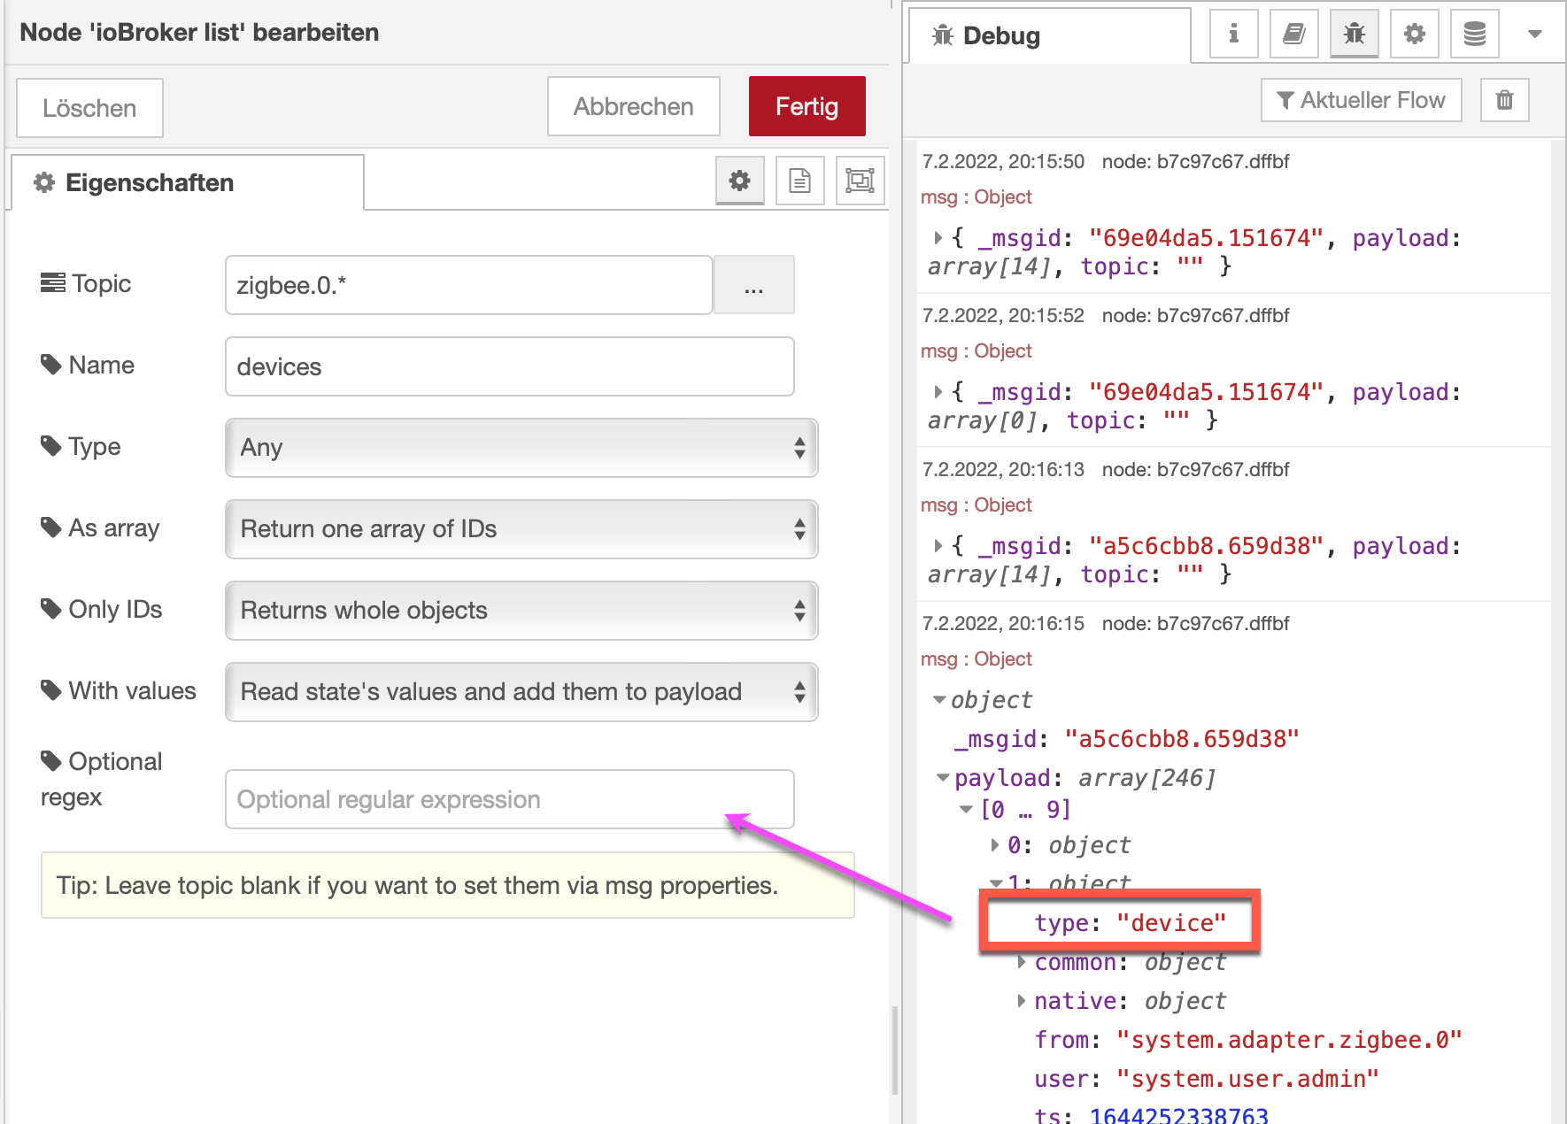
Task: Collapse the payload array[246] tree node
Action: 943,778
